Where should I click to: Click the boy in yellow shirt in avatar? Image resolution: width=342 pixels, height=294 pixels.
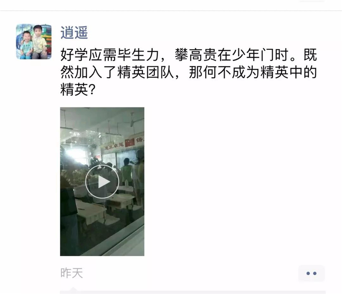[x=39, y=42]
